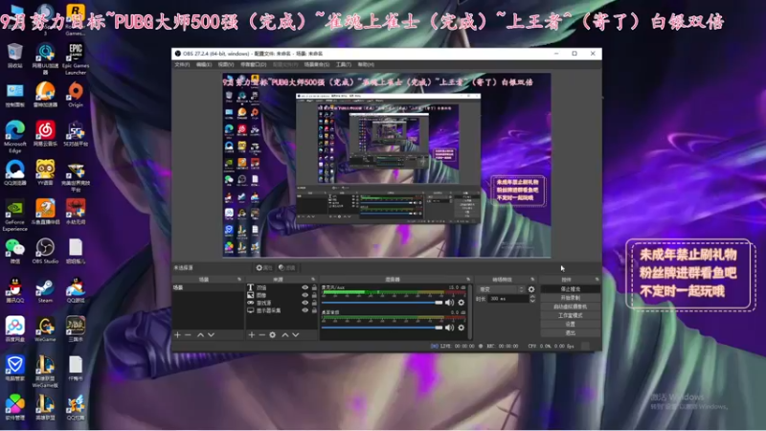This screenshot has width=766, height=431.
Task: Launch Epic Games Launcher from desktop
Action: [x=76, y=58]
